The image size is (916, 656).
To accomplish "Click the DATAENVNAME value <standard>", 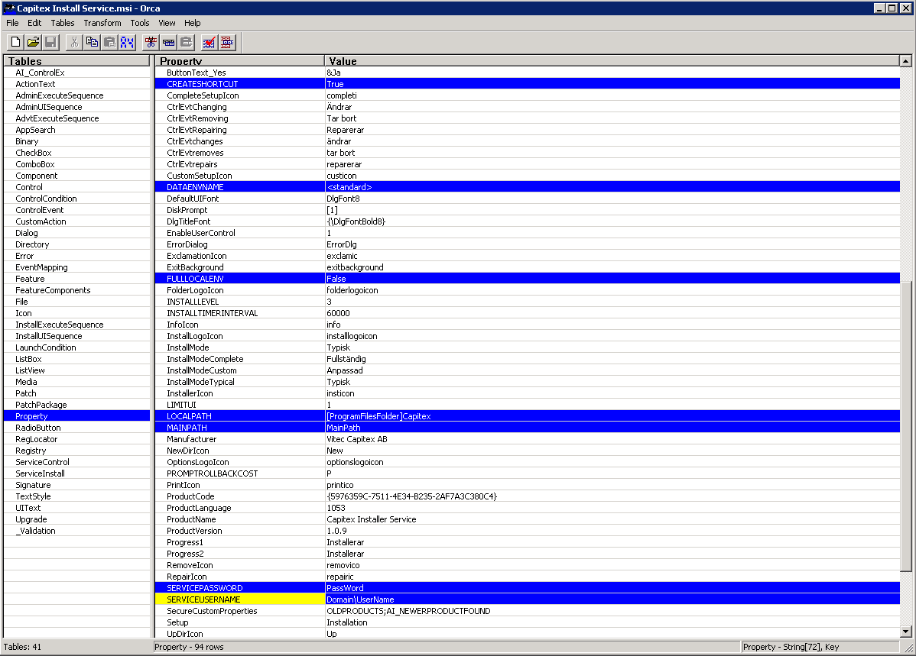I will 612,187.
